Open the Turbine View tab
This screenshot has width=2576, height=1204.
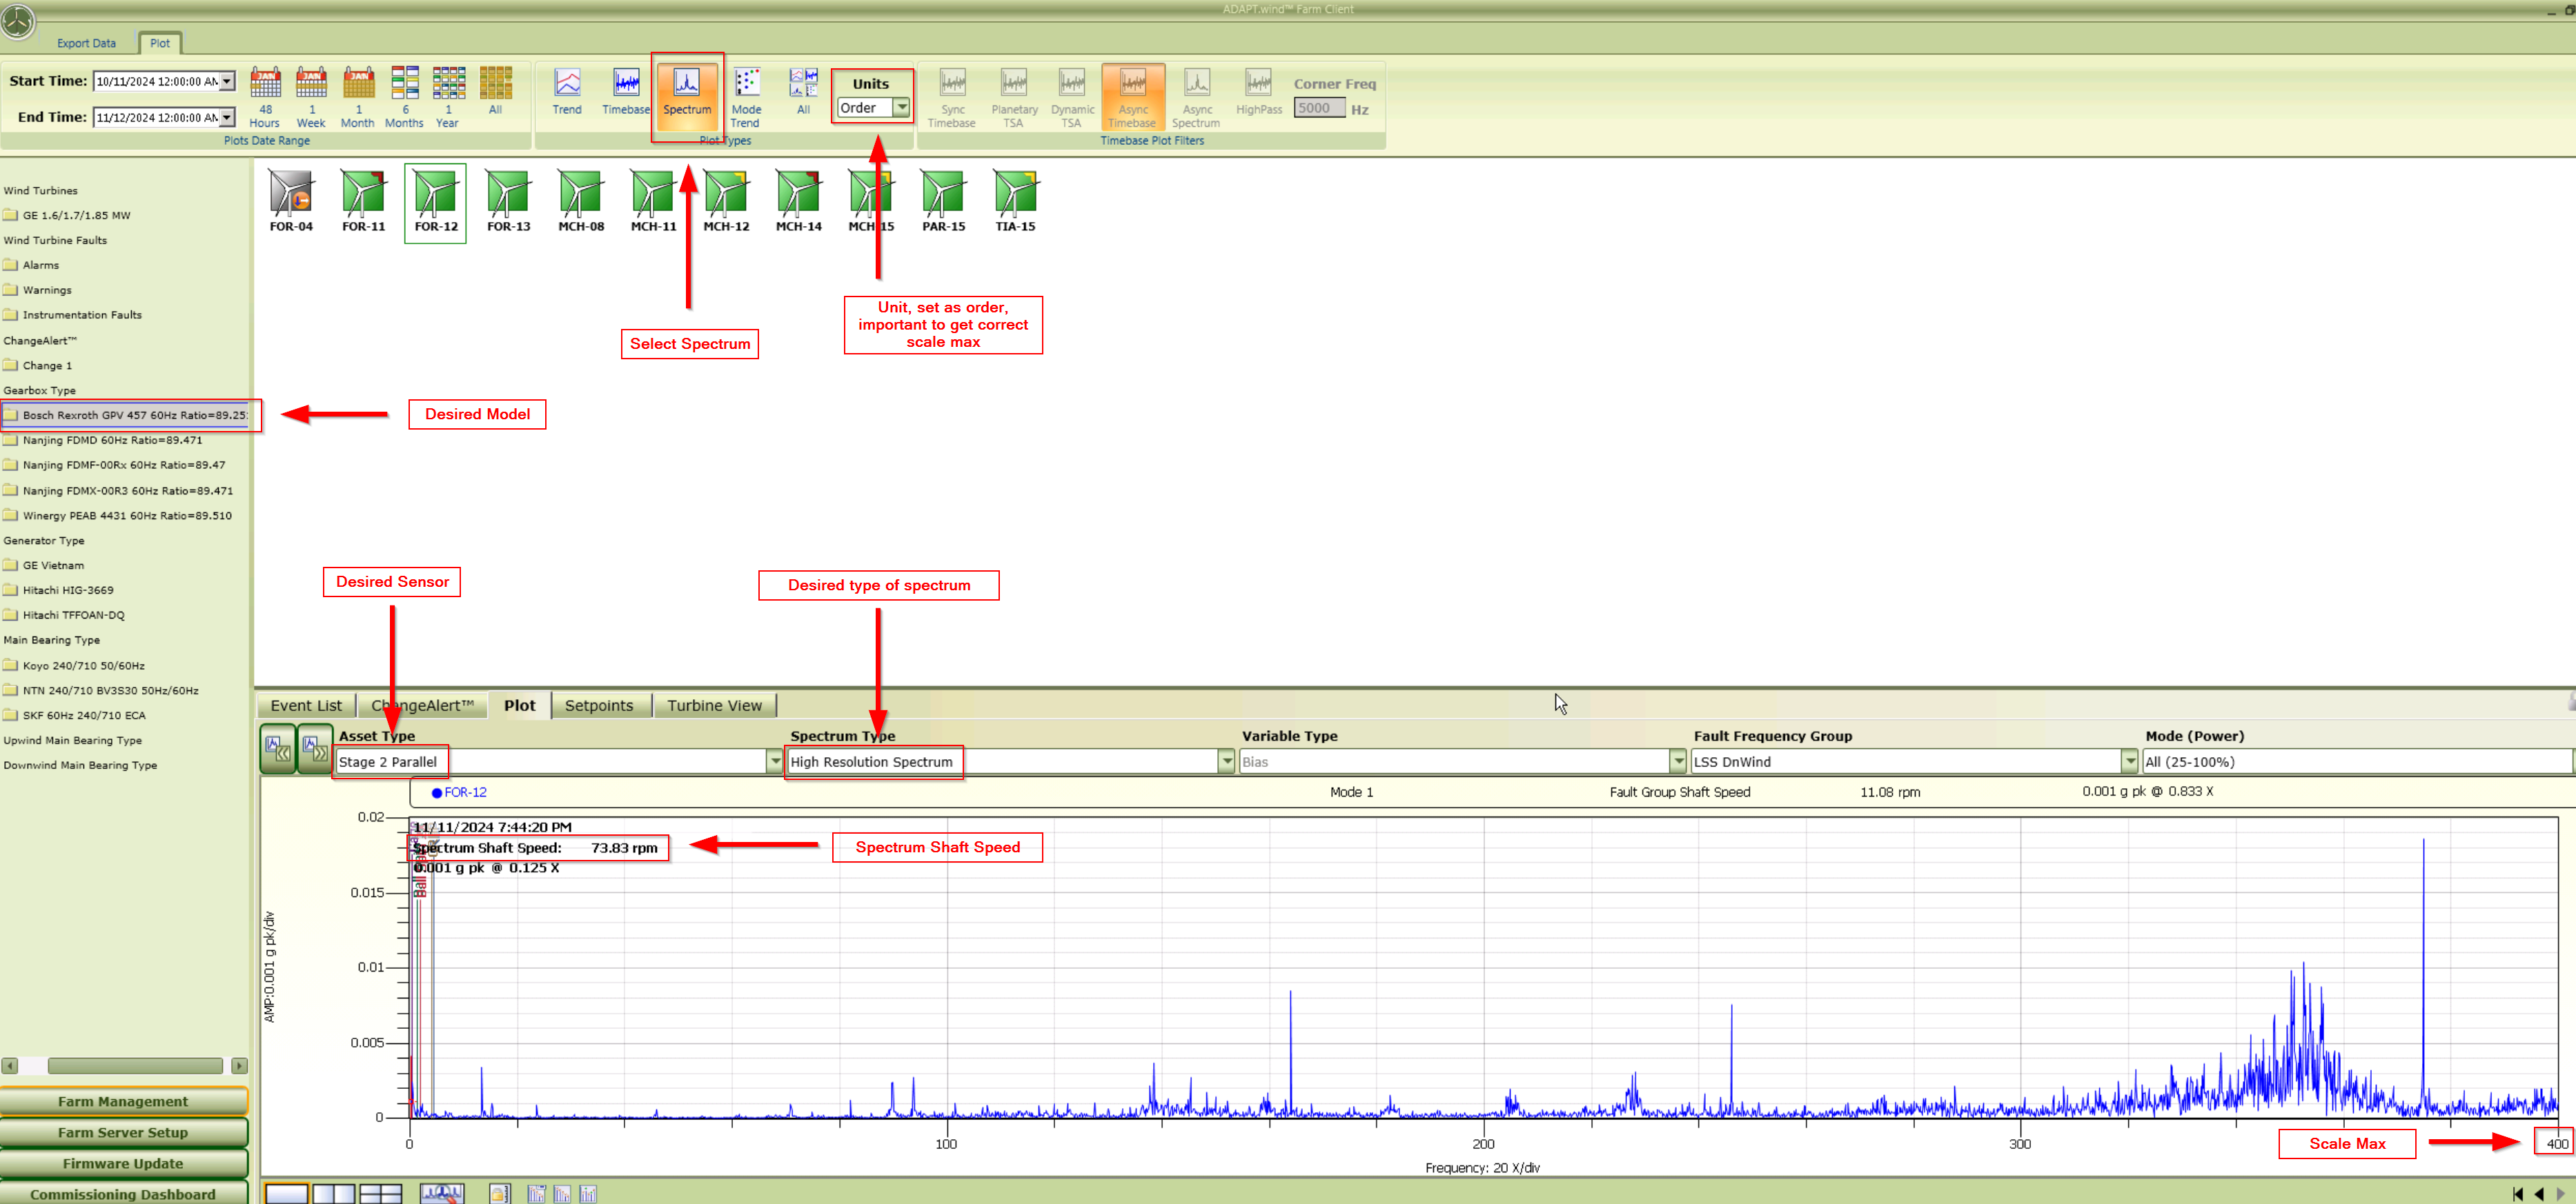[714, 705]
